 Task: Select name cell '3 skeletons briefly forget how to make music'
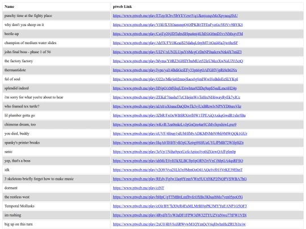57,179
